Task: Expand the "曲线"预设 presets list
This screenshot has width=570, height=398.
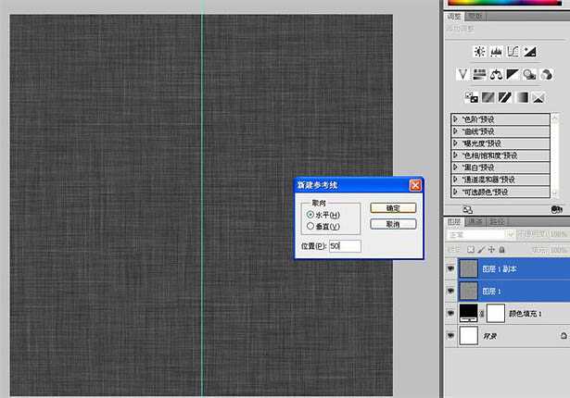Action: tap(456, 131)
